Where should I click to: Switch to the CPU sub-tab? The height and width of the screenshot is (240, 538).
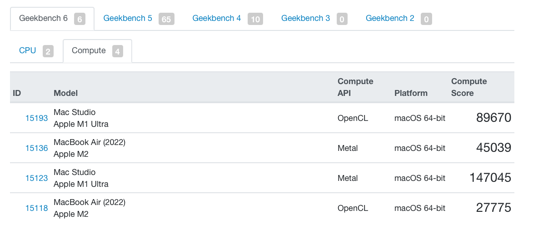coord(36,51)
